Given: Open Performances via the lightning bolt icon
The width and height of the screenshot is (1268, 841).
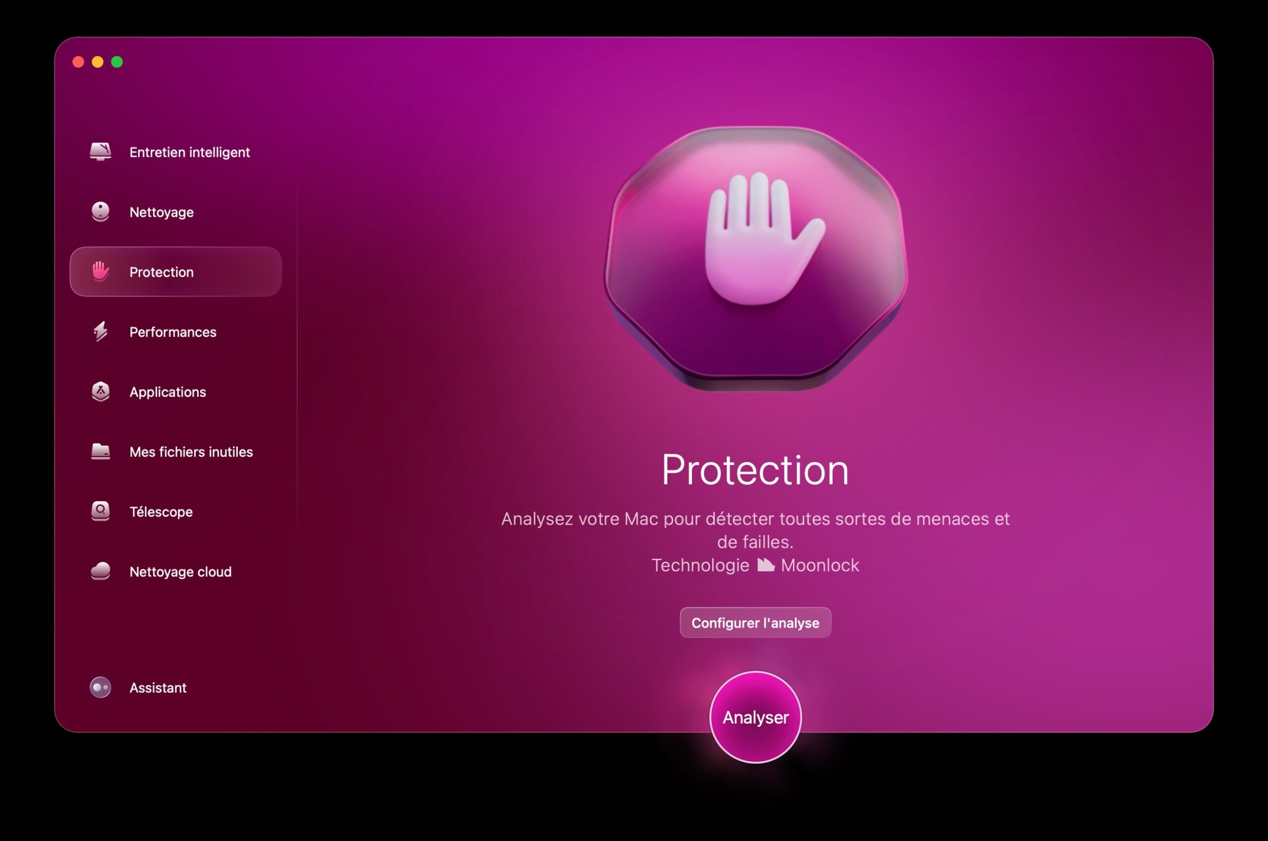Looking at the screenshot, I should click(101, 331).
